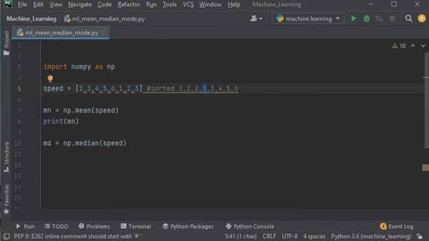Click the print(mn) code line
Screen dimensions: 429x241
coord(61,121)
